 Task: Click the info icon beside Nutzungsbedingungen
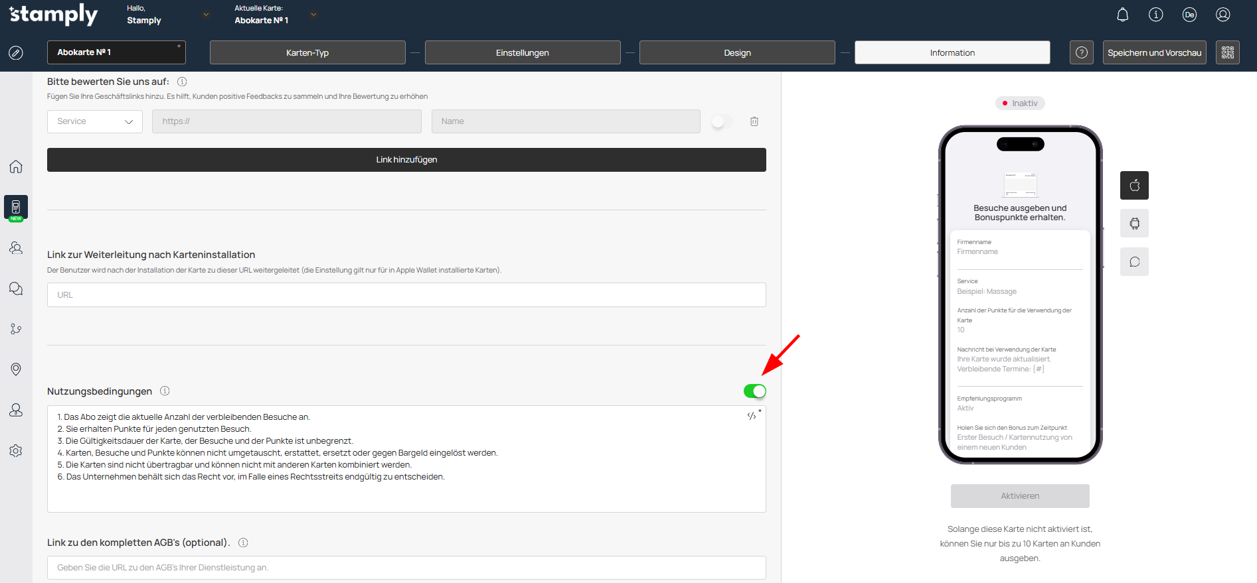pos(165,391)
